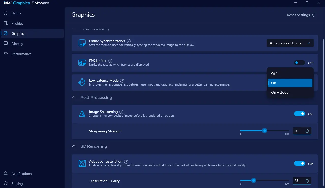Minimize the Intel Graphics Software window

(295, 3)
